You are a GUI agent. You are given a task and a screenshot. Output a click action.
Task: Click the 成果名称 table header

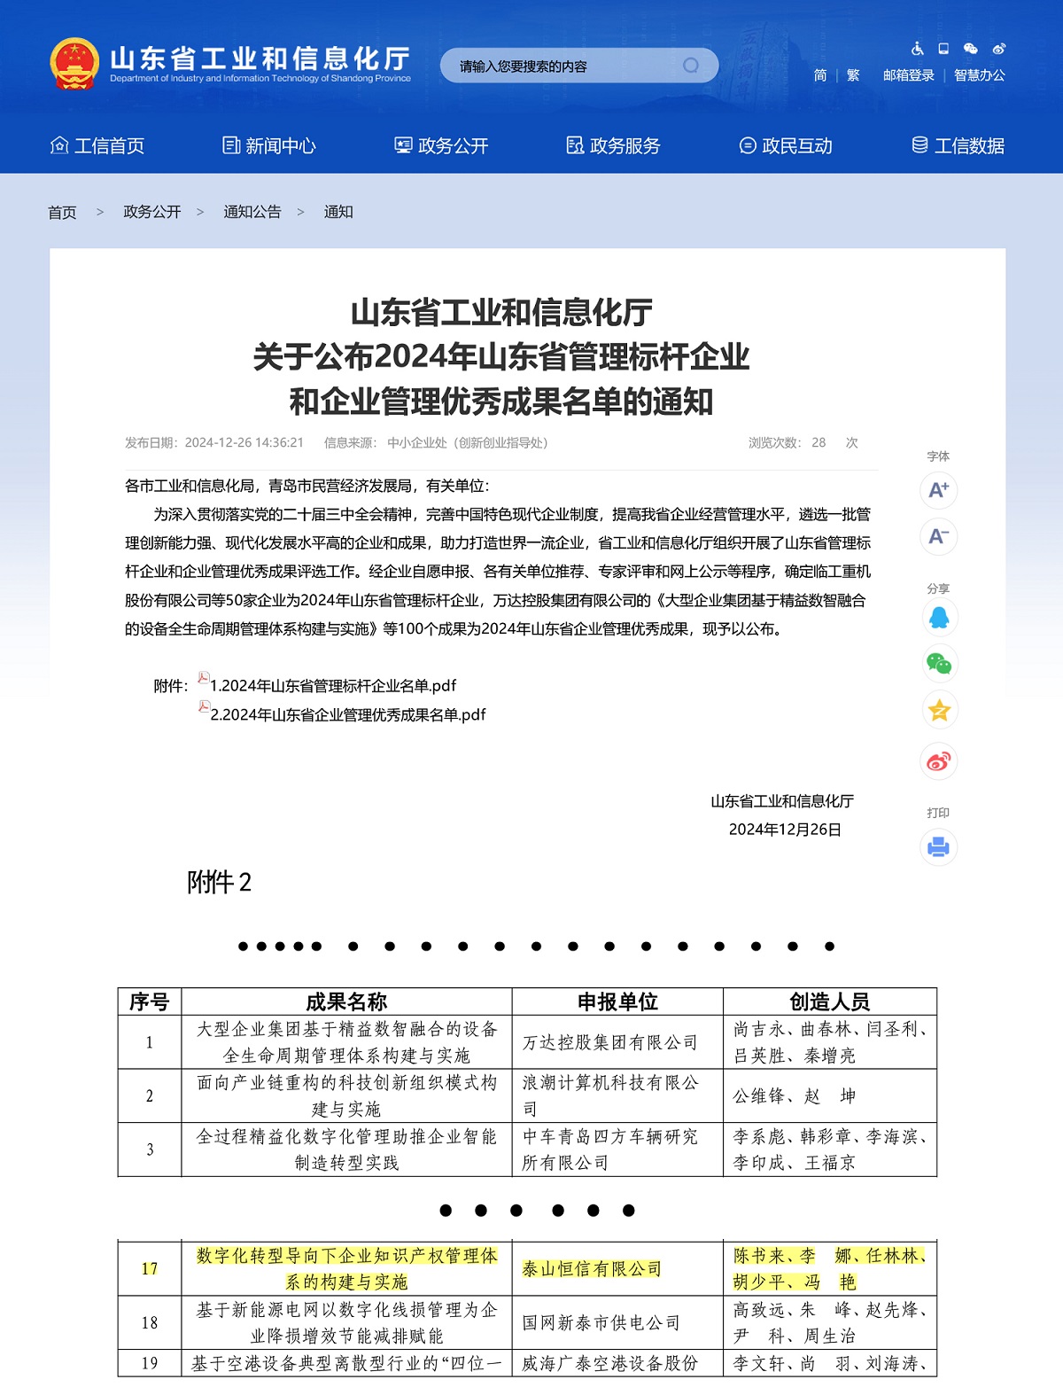point(346,1001)
